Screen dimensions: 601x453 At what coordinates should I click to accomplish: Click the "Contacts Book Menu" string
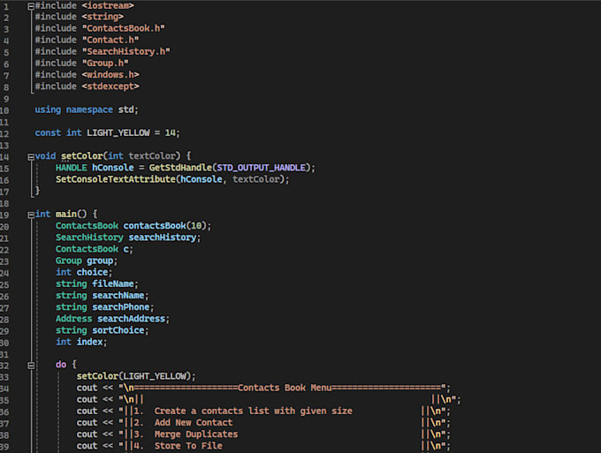tap(285, 388)
